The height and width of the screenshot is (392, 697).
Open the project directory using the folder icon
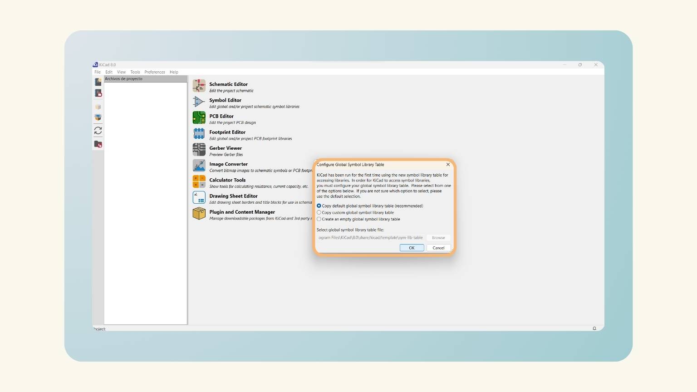point(98,144)
